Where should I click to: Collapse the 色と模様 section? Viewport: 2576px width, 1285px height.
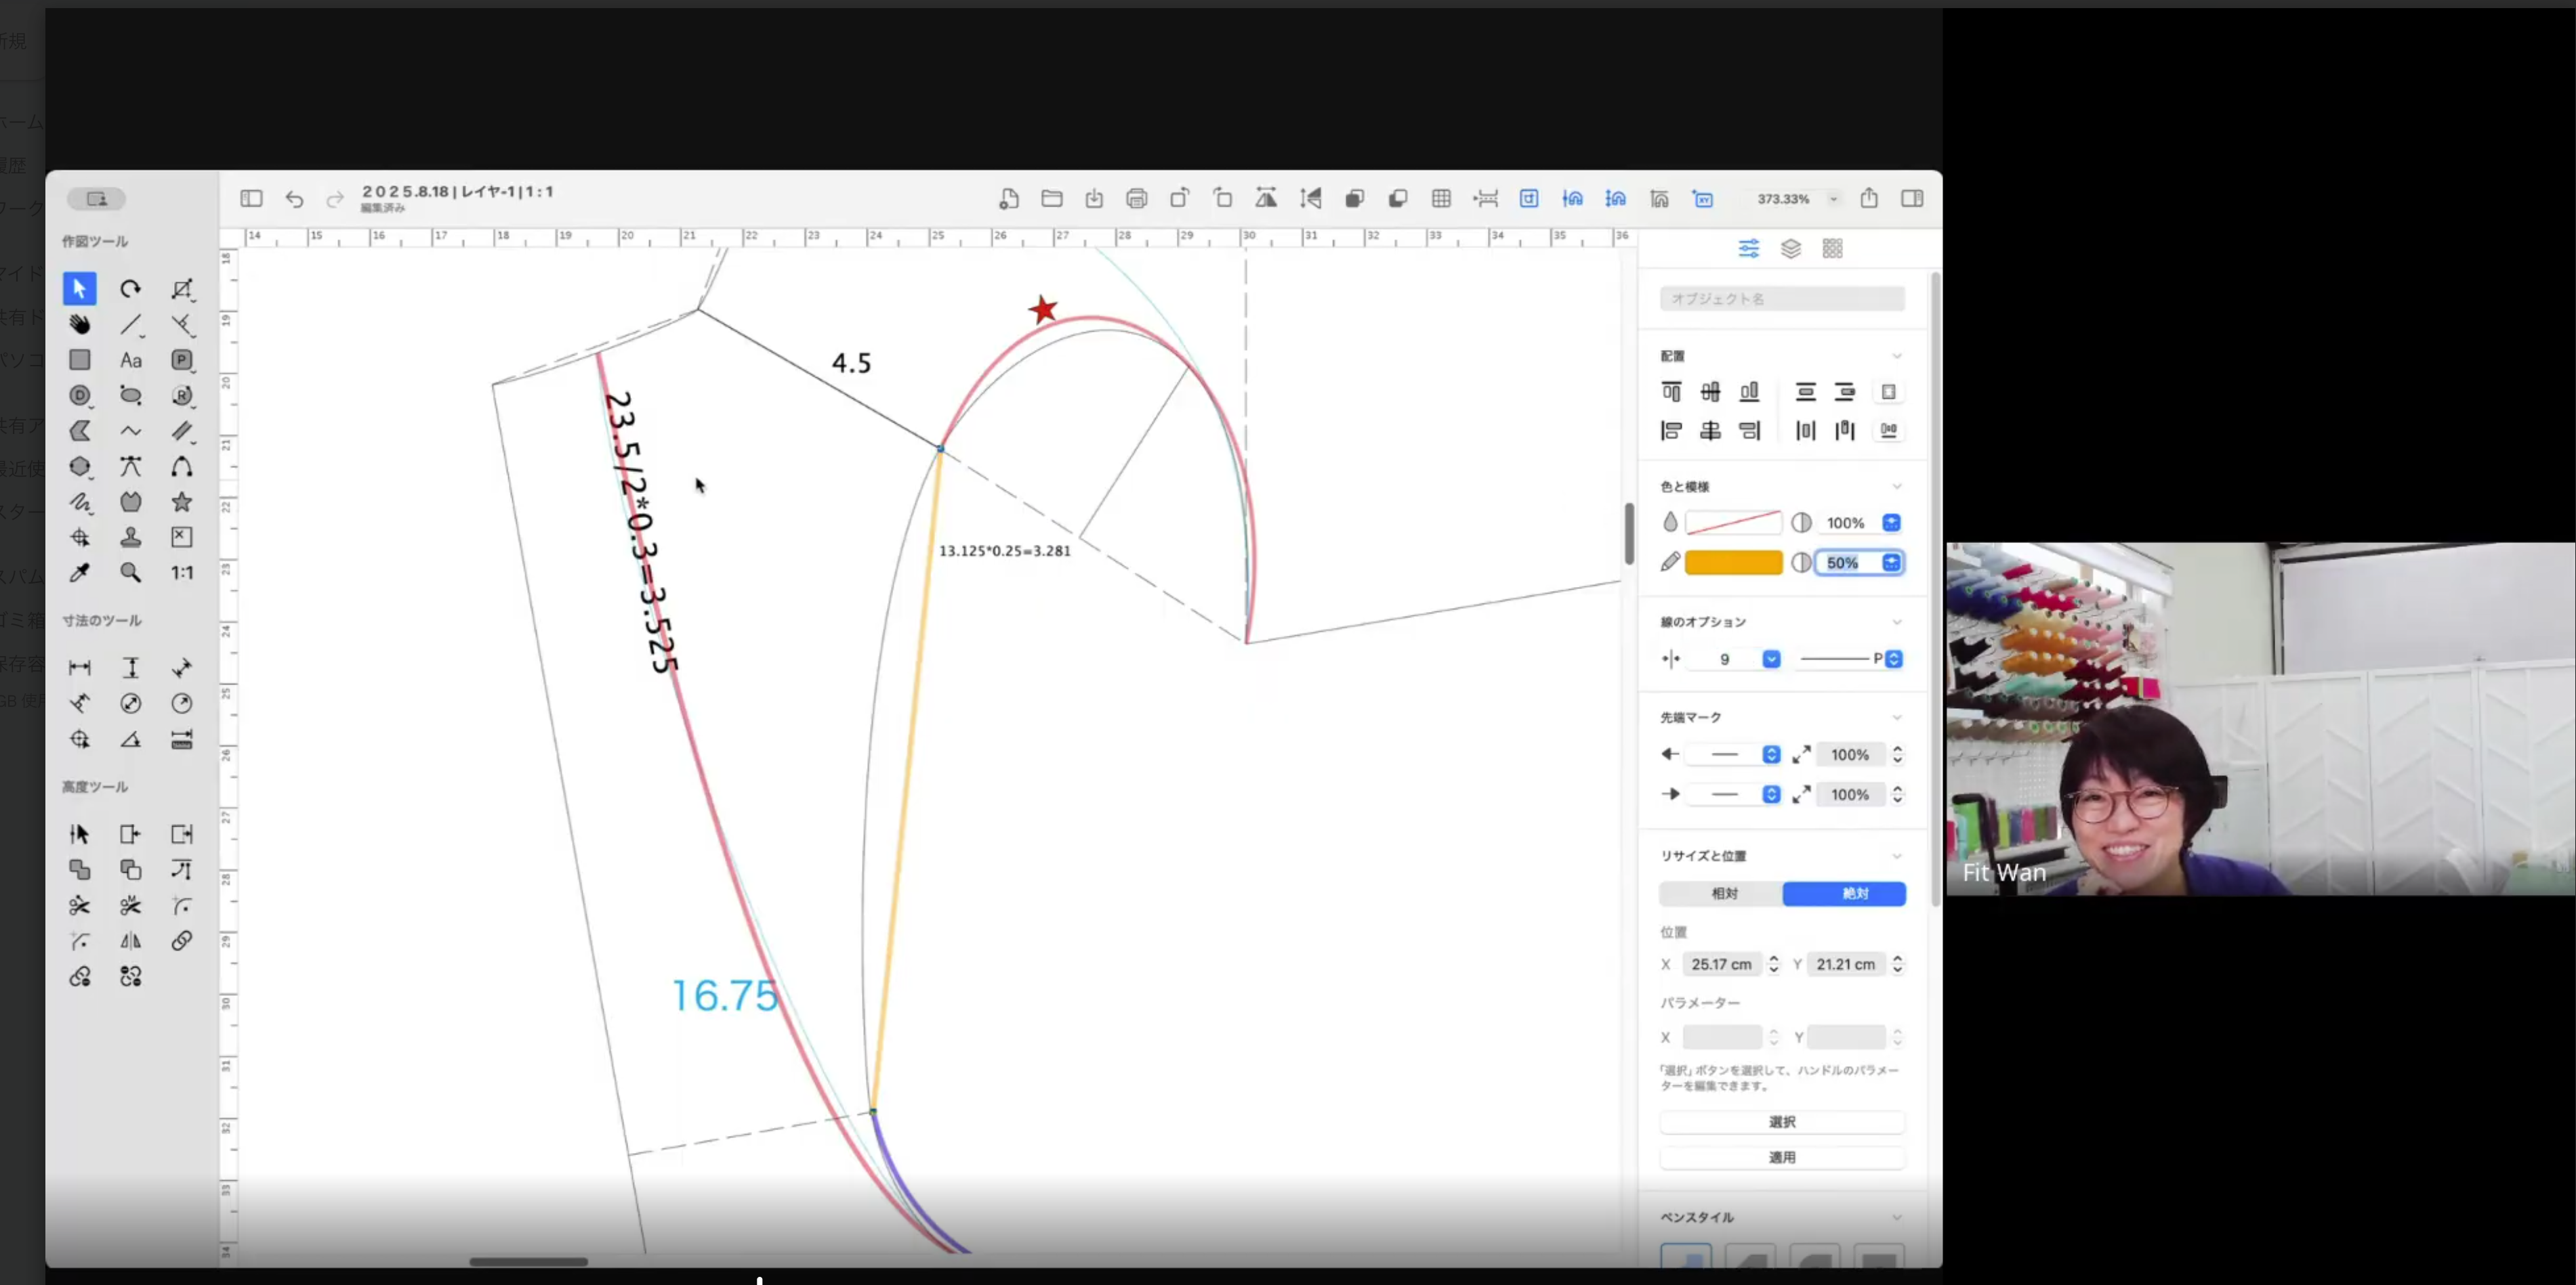[1896, 487]
